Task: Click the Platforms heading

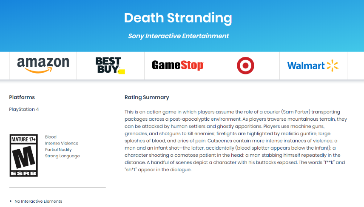Action: pos(22,97)
